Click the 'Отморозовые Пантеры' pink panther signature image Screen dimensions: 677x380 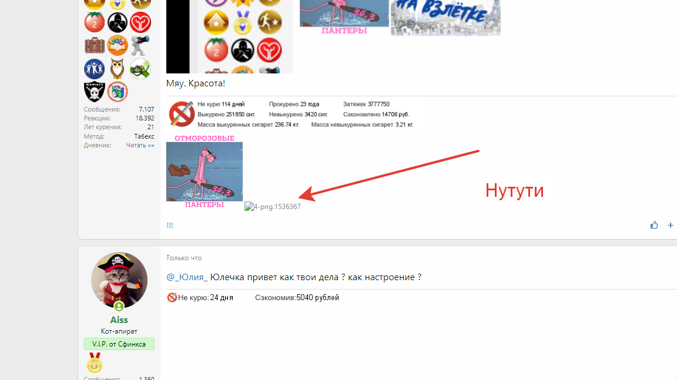(x=205, y=171)
